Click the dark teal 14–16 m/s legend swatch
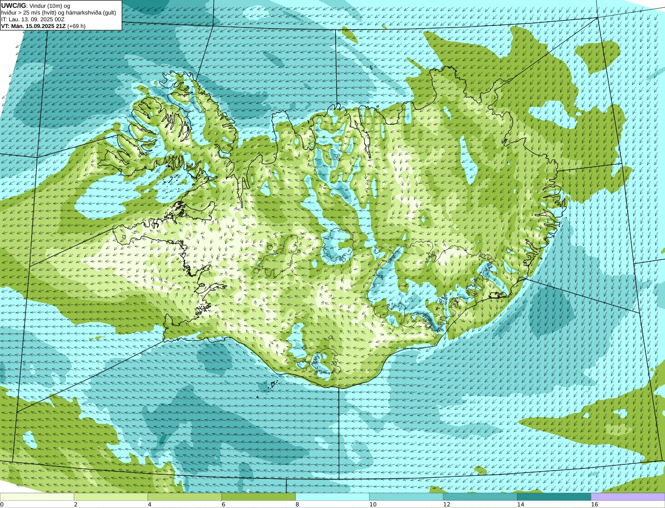Image resolution: width=665 pixels, height=508 pixels. (x=554, y=497)
